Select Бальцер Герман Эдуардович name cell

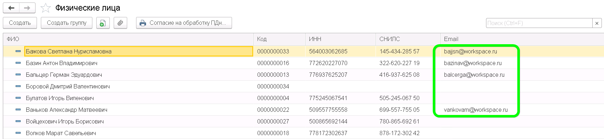coord(139,75)
